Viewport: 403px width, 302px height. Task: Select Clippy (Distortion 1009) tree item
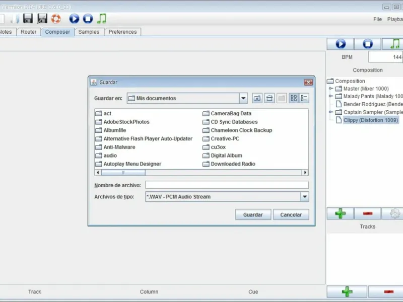click(371, 120)
